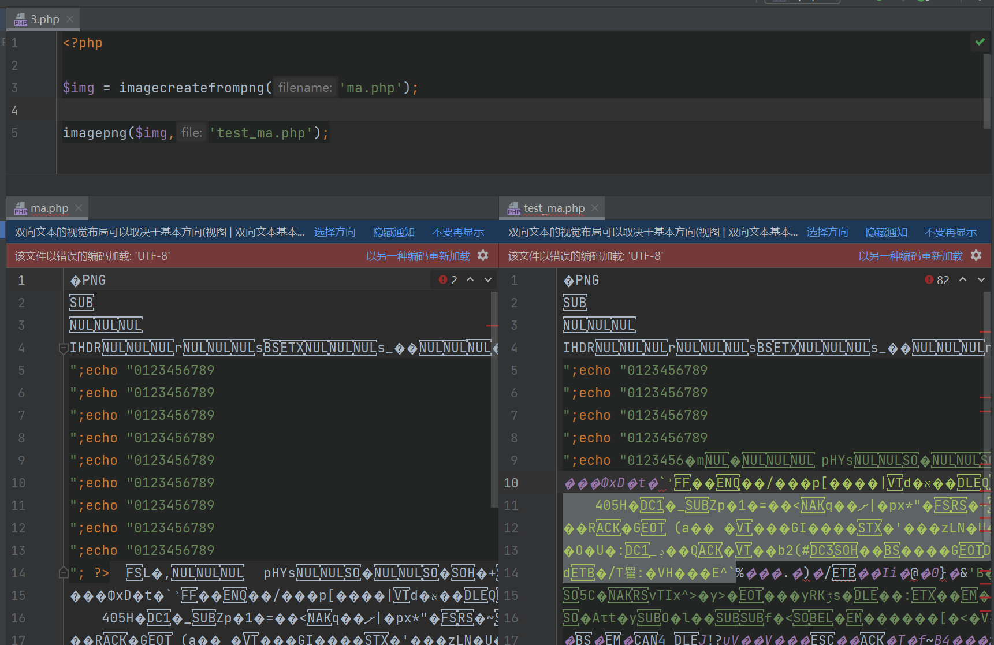Click the 82 errors indicator in test_ma.php
This screenshot has width=994, height=645.
pos(937,280)
